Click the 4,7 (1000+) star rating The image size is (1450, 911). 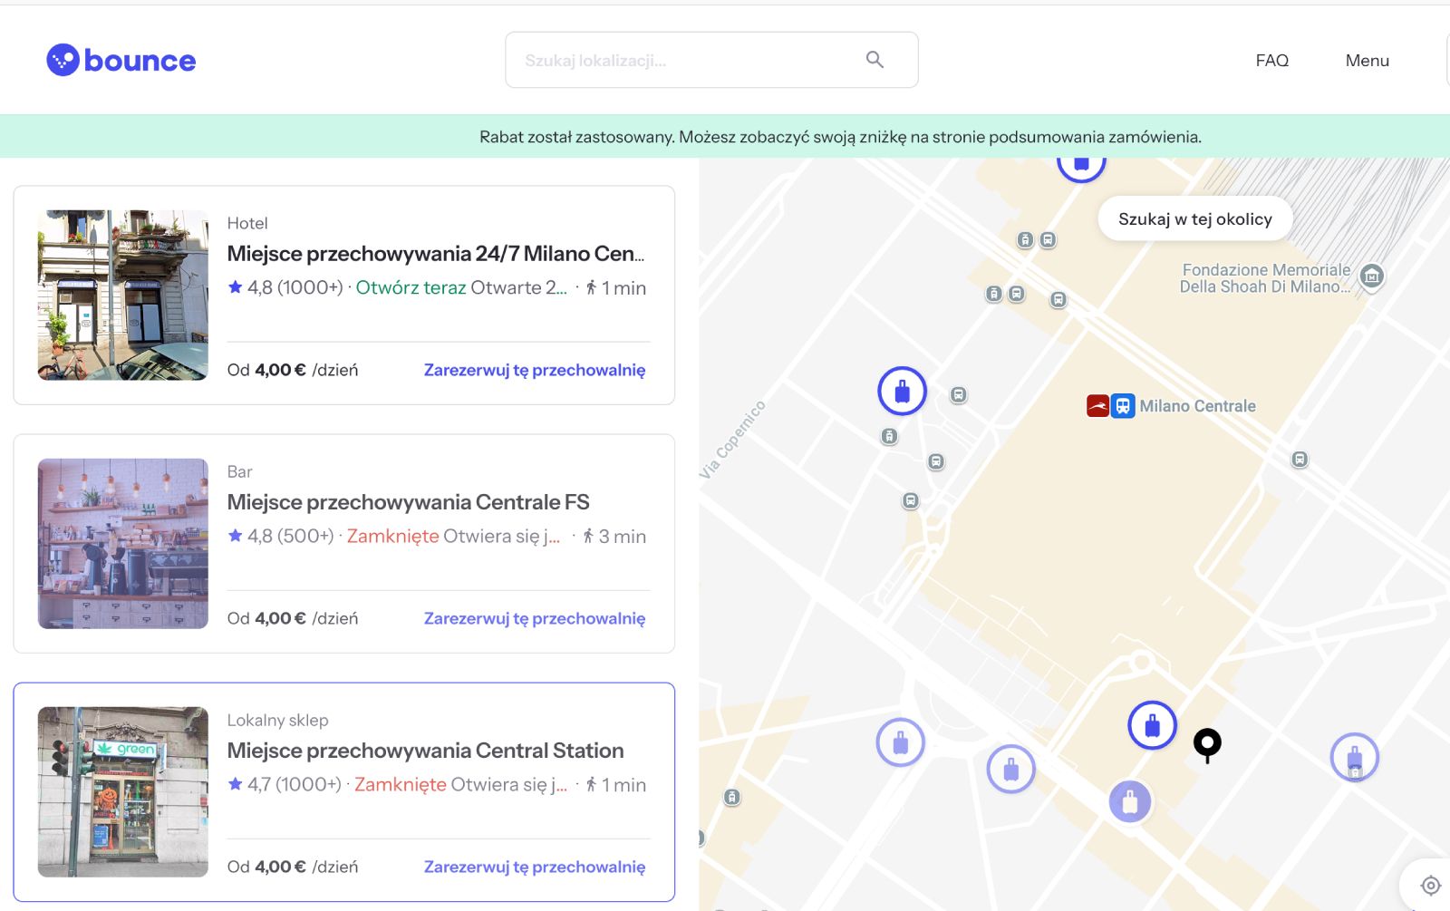click(285, 784)
